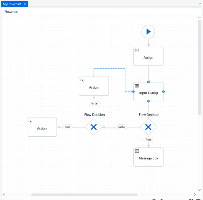Click the True label above Message Box
203x200 pixels.
148,139
